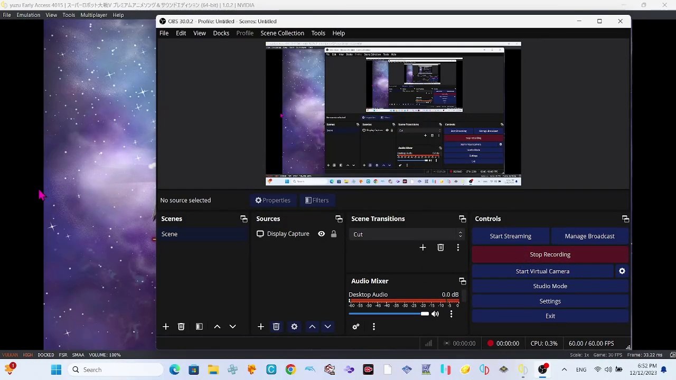The height and width of the screenshot is (380, 676).
Task: Open Google Chrome from the taskbar
Action: (290, 370)
